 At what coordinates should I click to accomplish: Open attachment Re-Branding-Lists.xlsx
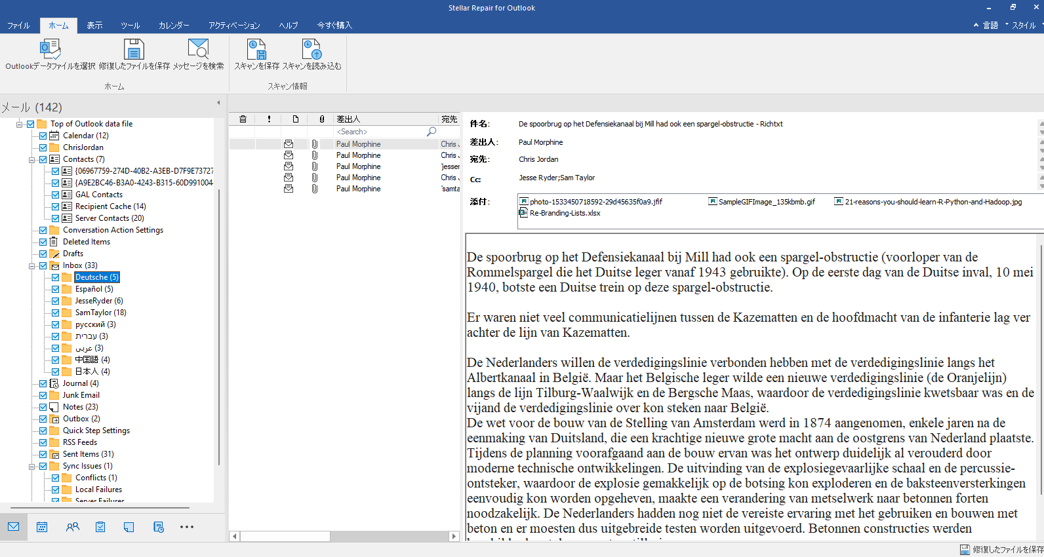pos(560,213)
